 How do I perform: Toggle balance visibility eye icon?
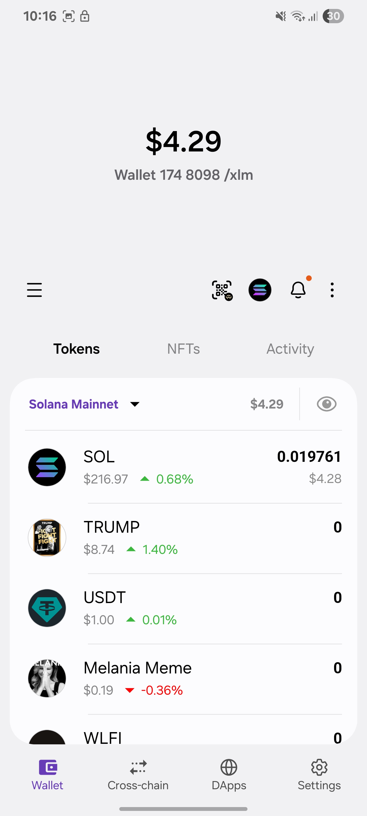click(326, 404)
